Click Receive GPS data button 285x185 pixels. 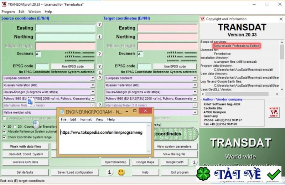(26, 162)
